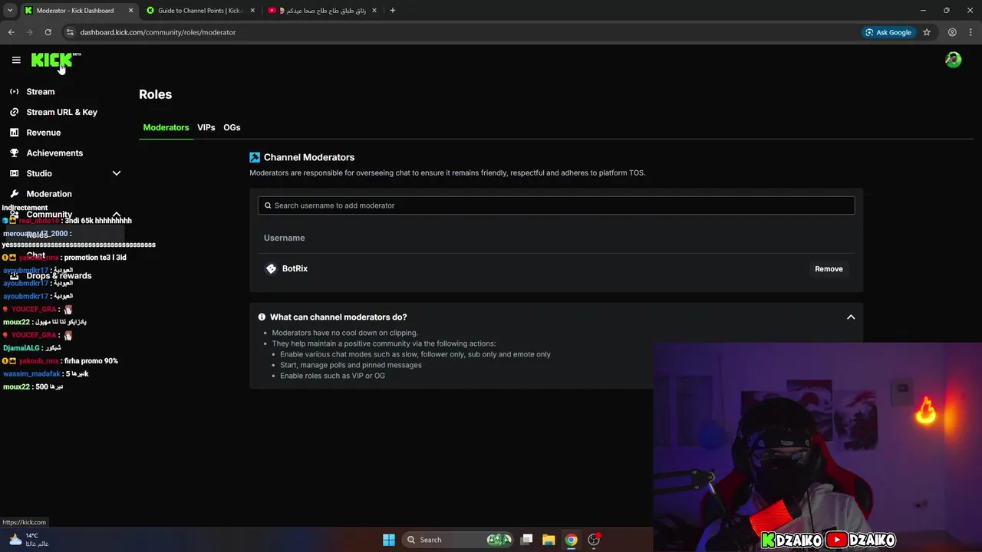Click chat message from DjamalALG
Screen dimensions: 982x552
(x=32, y=348)
